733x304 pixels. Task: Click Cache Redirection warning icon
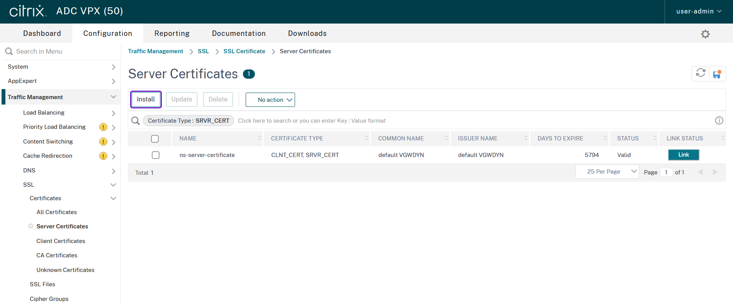point(103,156)
